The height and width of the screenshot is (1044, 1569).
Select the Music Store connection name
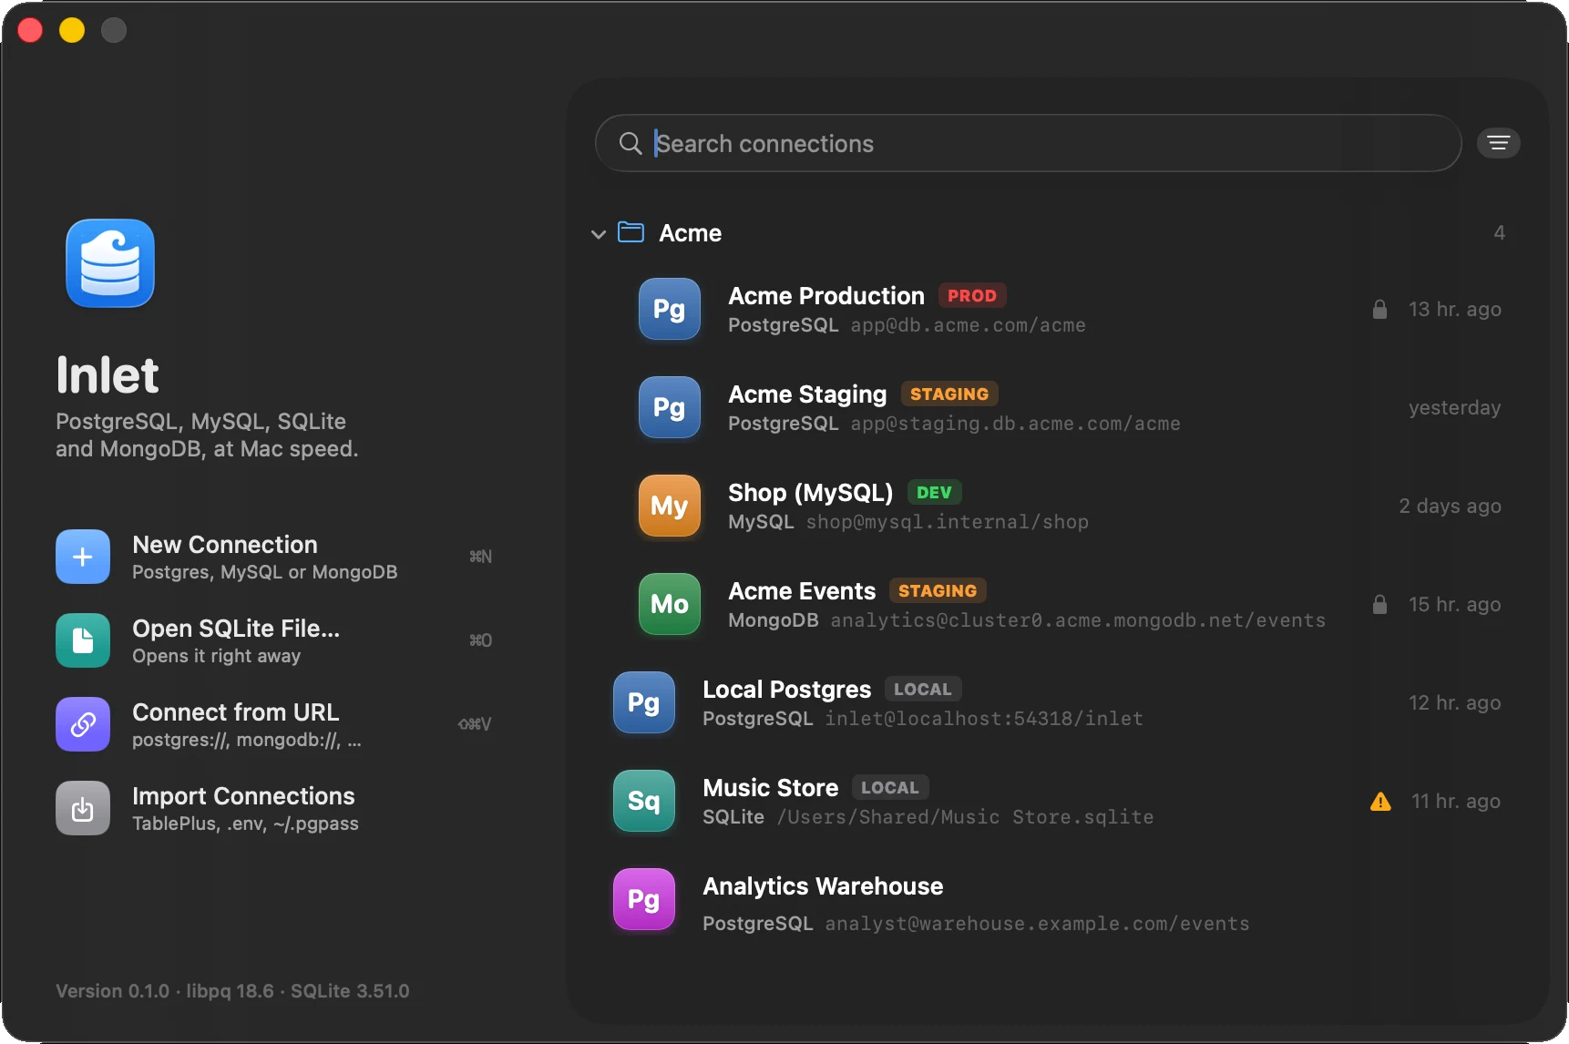coord(771,788)
